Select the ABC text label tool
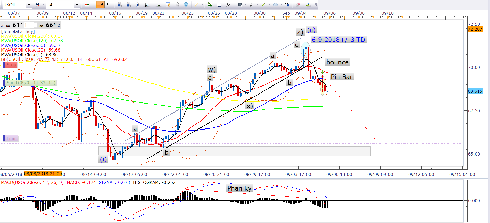 pyautogui.click(x=287, y=4)
